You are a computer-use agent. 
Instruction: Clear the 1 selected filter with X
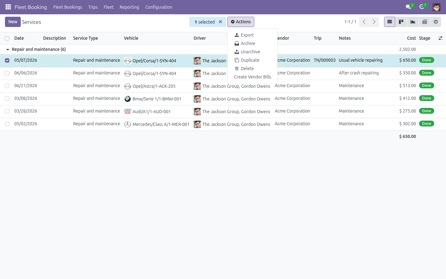click(x=220, y=22)
